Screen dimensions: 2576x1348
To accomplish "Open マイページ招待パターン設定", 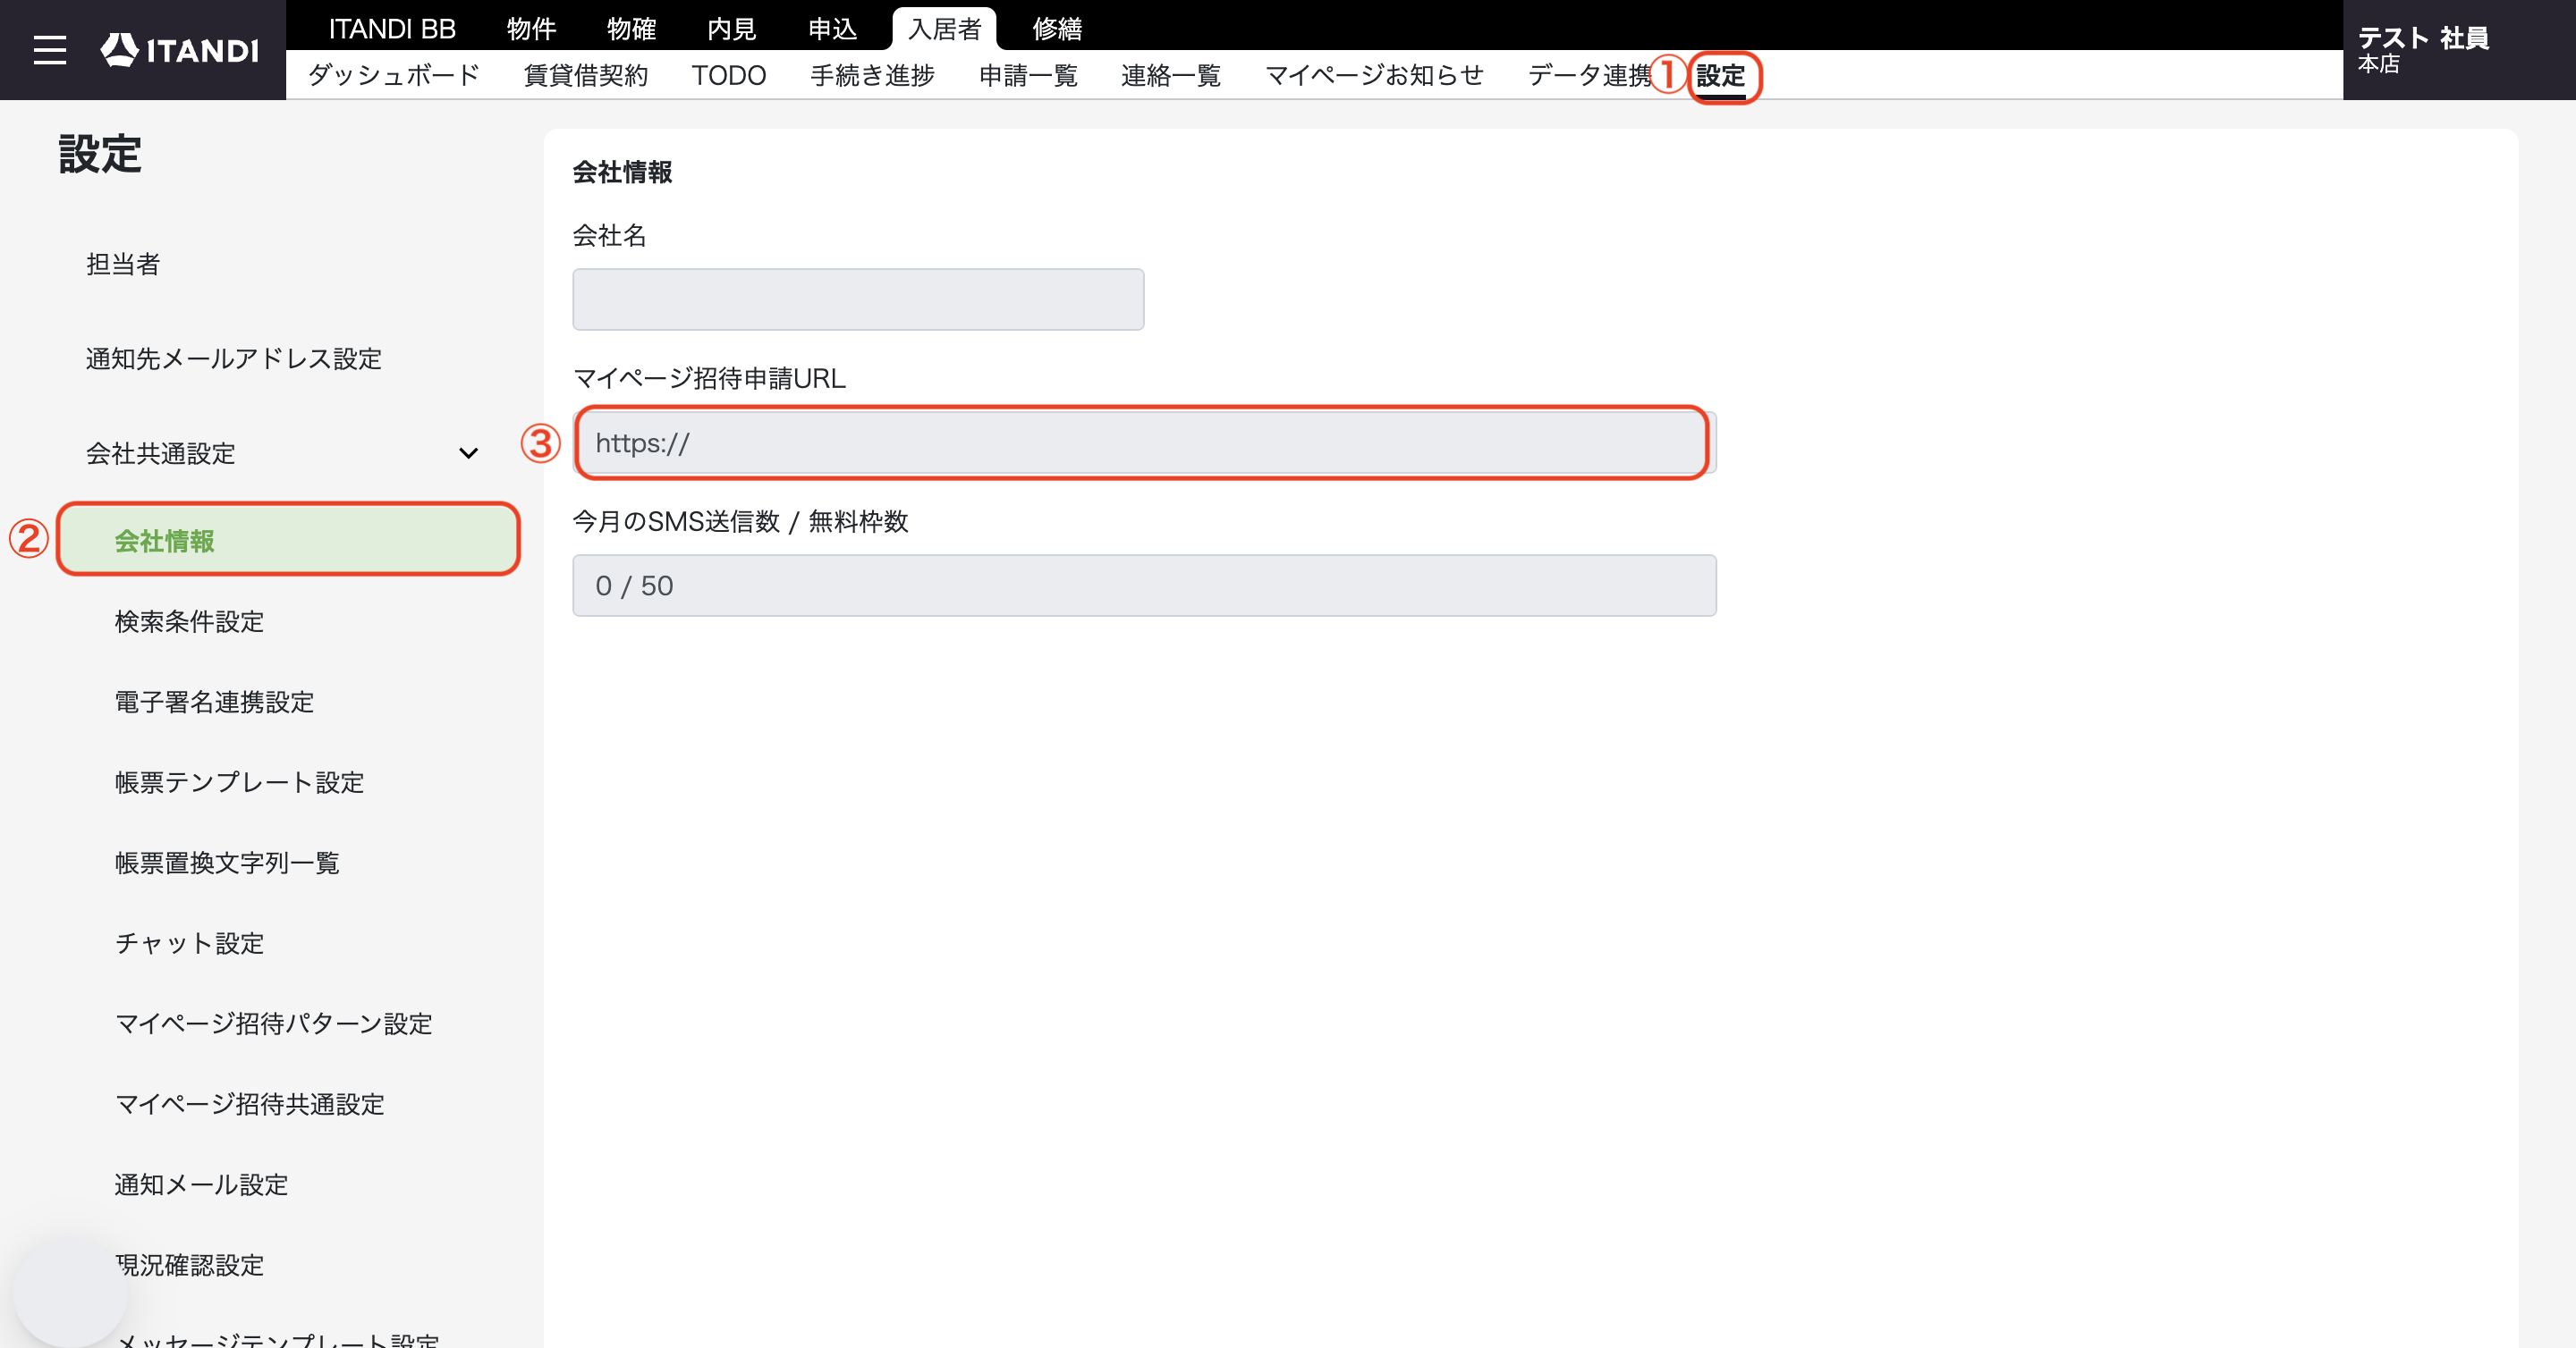I will pos(274,1024).
